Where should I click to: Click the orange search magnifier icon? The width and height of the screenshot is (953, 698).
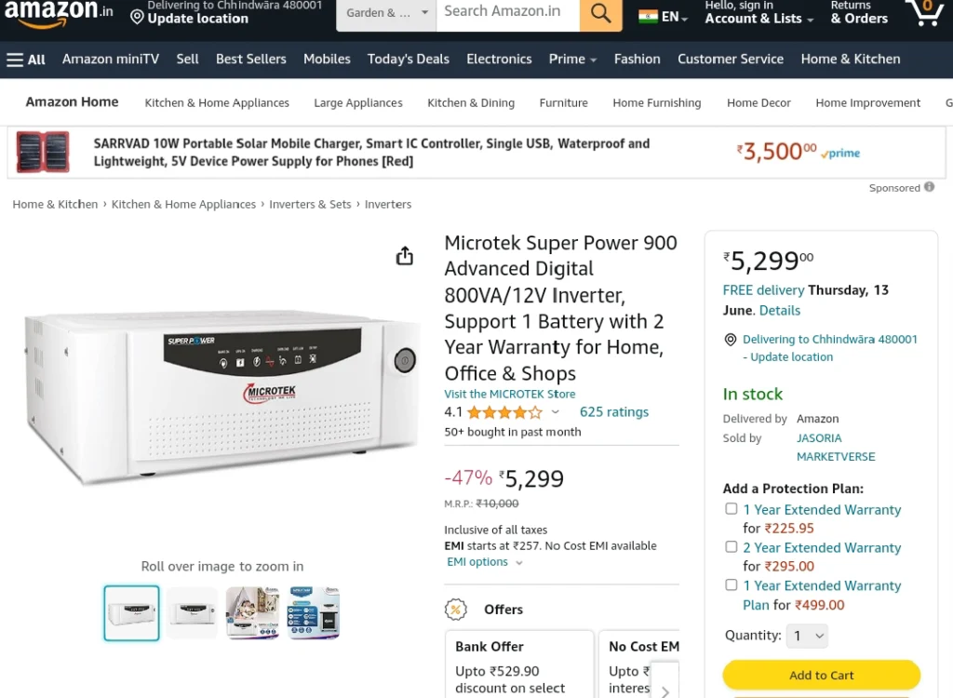pos(600,13)
